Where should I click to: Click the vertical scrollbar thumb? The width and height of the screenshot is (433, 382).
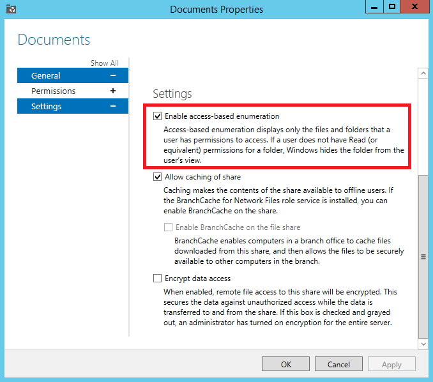tap(422, 256)
